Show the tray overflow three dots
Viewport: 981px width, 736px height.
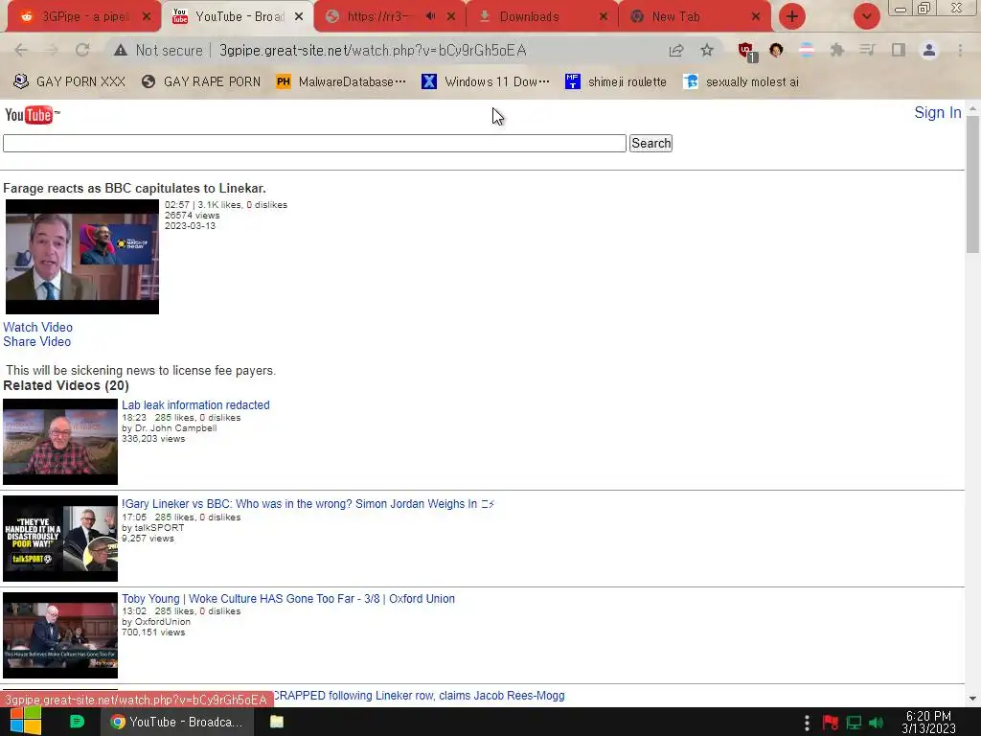tap(807, 723)
